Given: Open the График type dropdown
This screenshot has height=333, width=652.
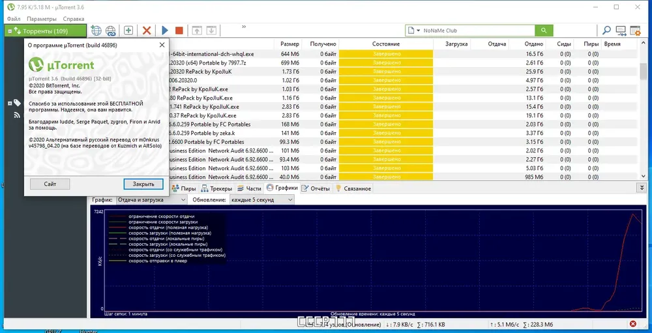Looking at the screenshot, I should point(151,199).
